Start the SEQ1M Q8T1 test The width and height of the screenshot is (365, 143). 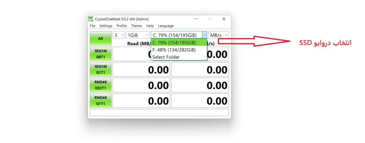[x=101, y=54]
